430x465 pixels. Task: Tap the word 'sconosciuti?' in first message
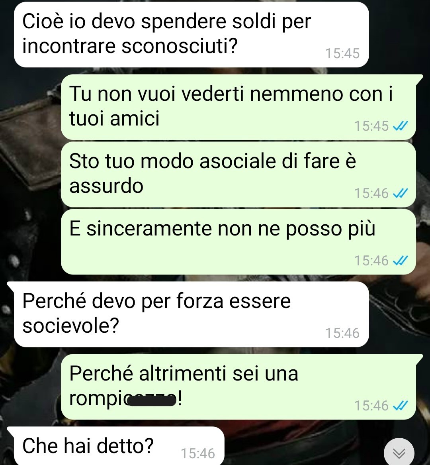click(x=180, y=46)
